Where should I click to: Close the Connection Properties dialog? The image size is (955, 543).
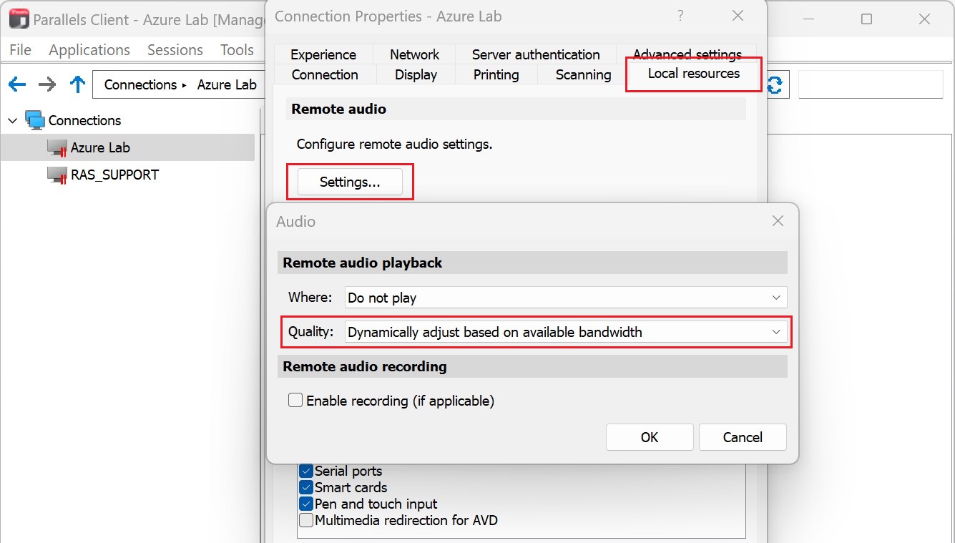(738, 16)
